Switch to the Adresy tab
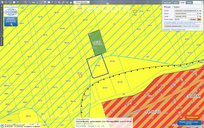Viewport: 204px width, 128px height. (x=176, y=3)
